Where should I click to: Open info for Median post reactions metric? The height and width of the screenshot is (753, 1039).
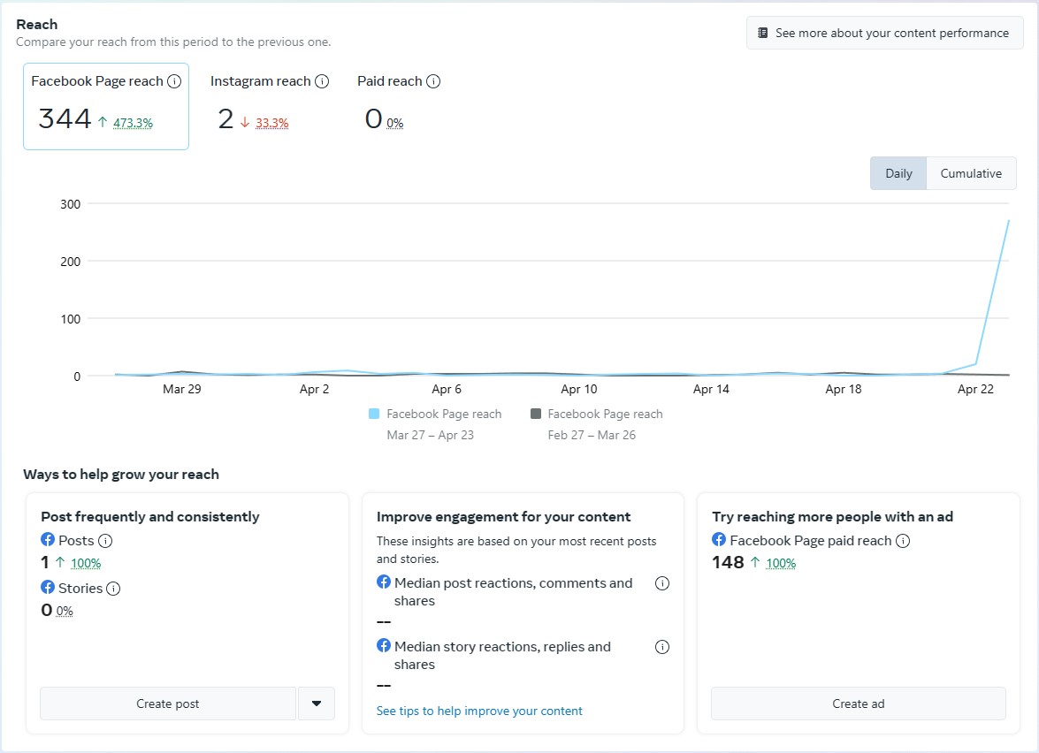[x=662, y=583]
